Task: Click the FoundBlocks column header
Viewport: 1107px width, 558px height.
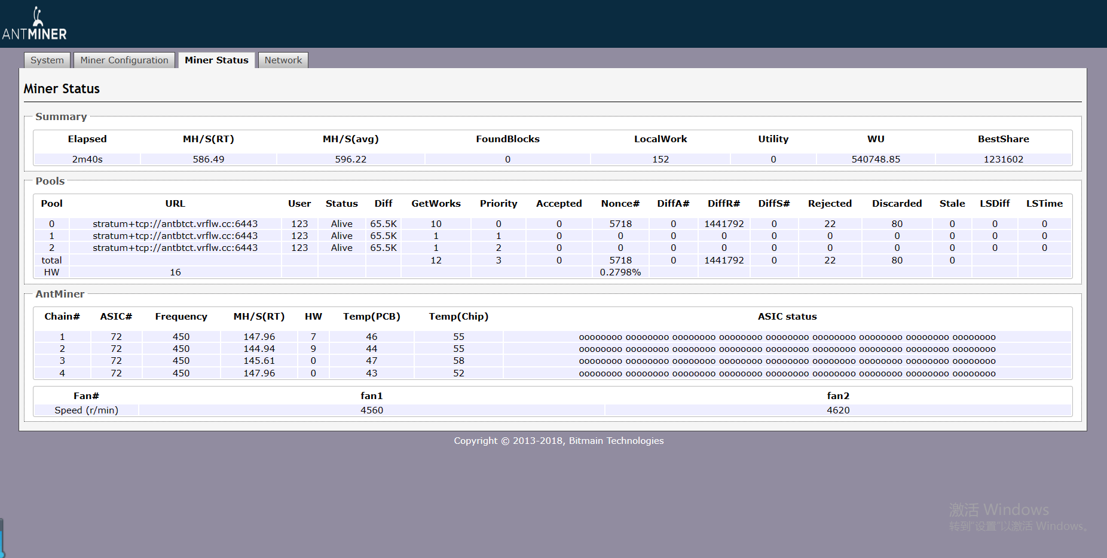Action: click(507, 139)
